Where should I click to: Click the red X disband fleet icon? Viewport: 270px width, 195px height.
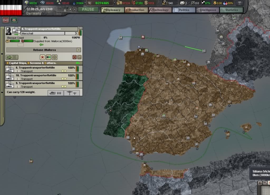74,57
